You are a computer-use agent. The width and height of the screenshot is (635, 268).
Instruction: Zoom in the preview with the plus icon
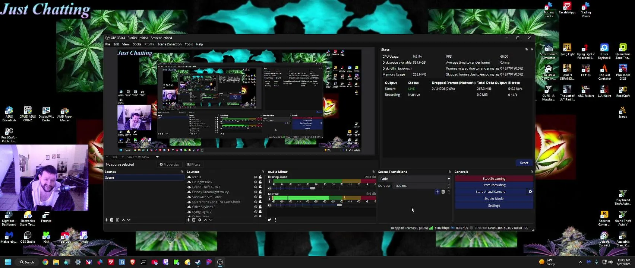point(123,157)
